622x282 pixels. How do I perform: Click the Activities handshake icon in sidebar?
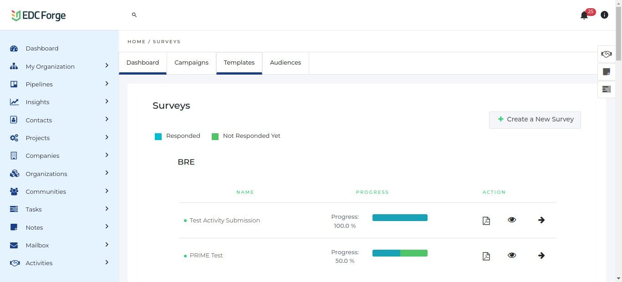(15, 263)
